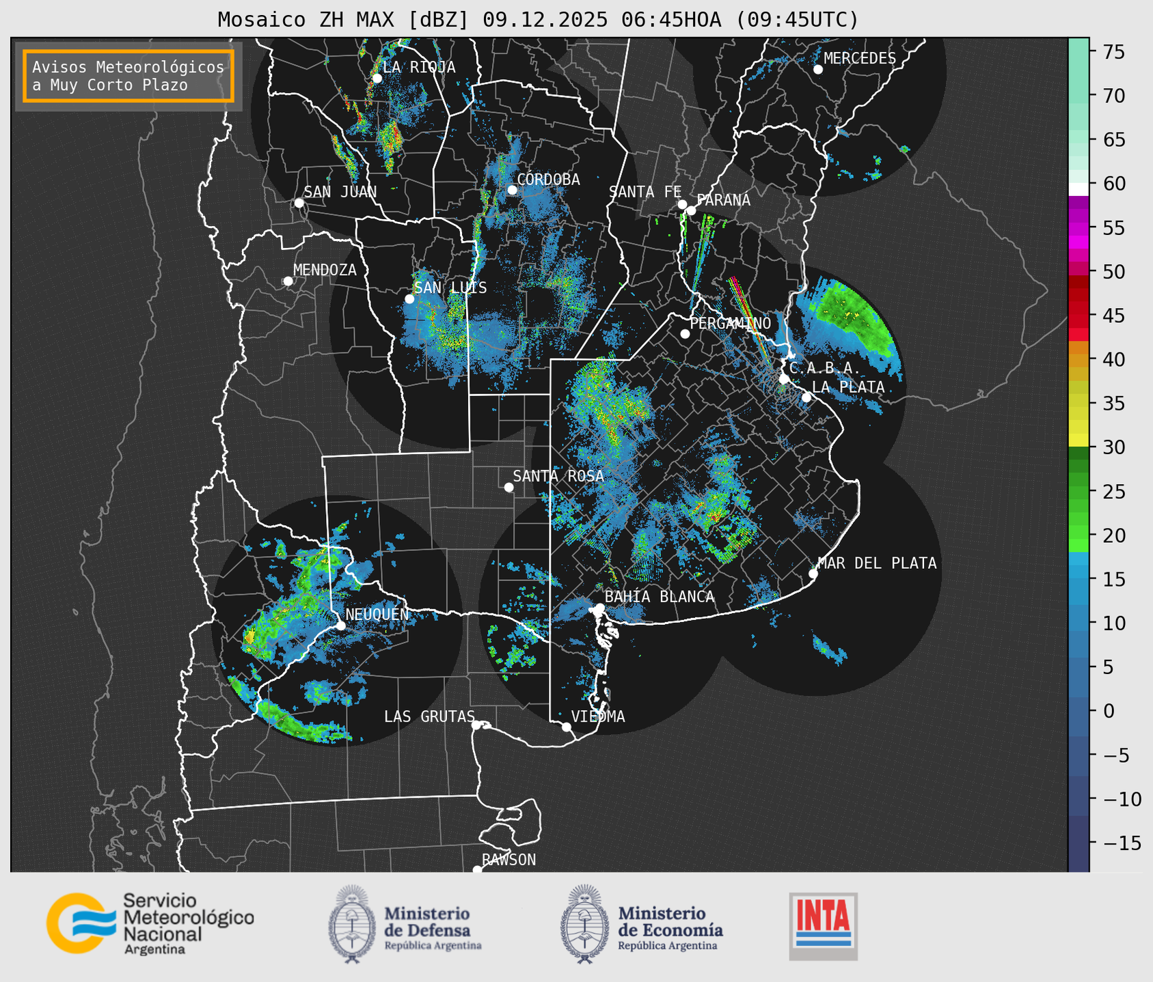Click the Ministerio de Defensa coat of arms
This screenshot has height=982, width=1153.
352,924
